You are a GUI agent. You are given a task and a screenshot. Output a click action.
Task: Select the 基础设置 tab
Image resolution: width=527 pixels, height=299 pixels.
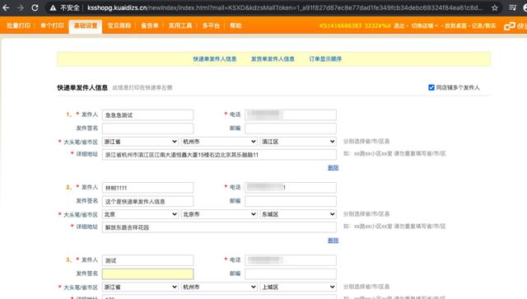86,26
